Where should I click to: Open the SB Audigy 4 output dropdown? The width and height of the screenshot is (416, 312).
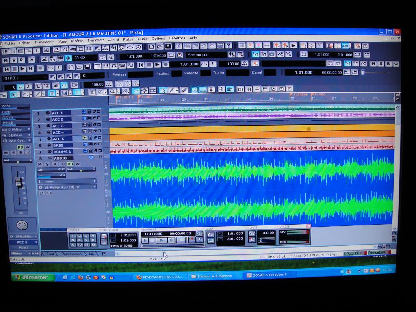[x=67, y=187]
